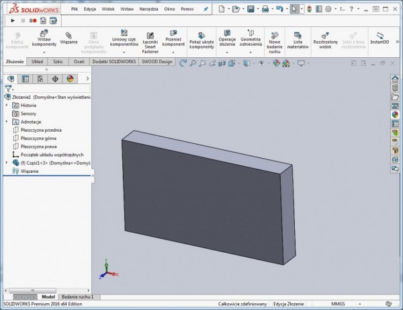The width and height of the screenshot is (403, 310).
Task: Open Operacje złożenia tool
Action: tap(227, 38)
